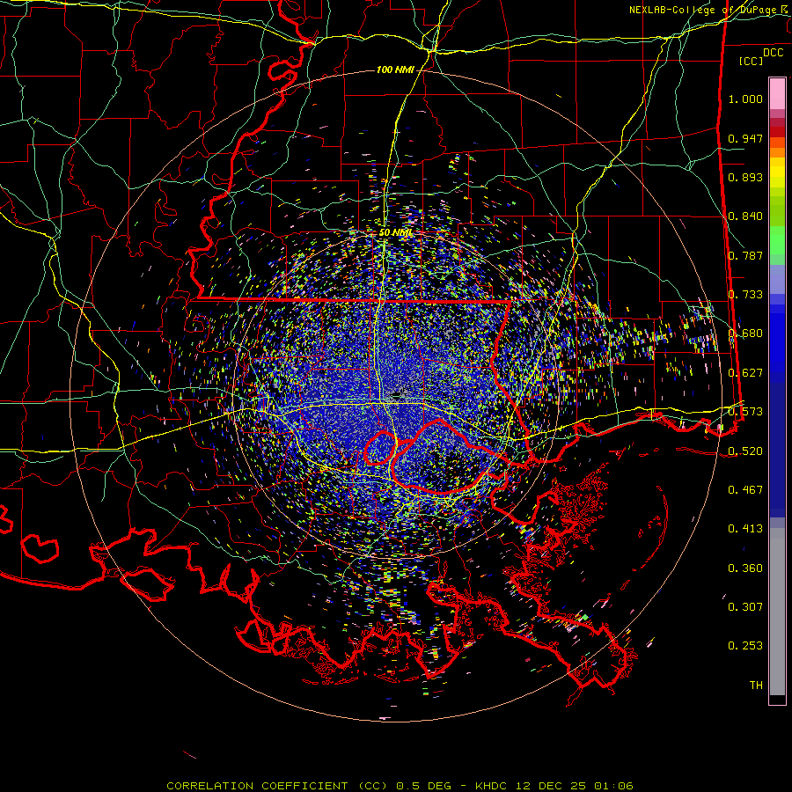Click the 50 NMI range ring label
792x792 pixels.
point(395,233)
